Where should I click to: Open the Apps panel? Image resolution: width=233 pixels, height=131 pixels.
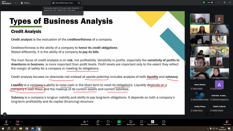[x=142, y=123]
